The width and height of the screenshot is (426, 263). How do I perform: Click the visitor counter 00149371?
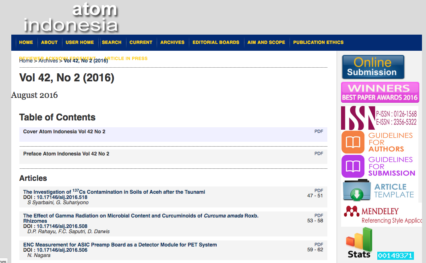[395, 256]
